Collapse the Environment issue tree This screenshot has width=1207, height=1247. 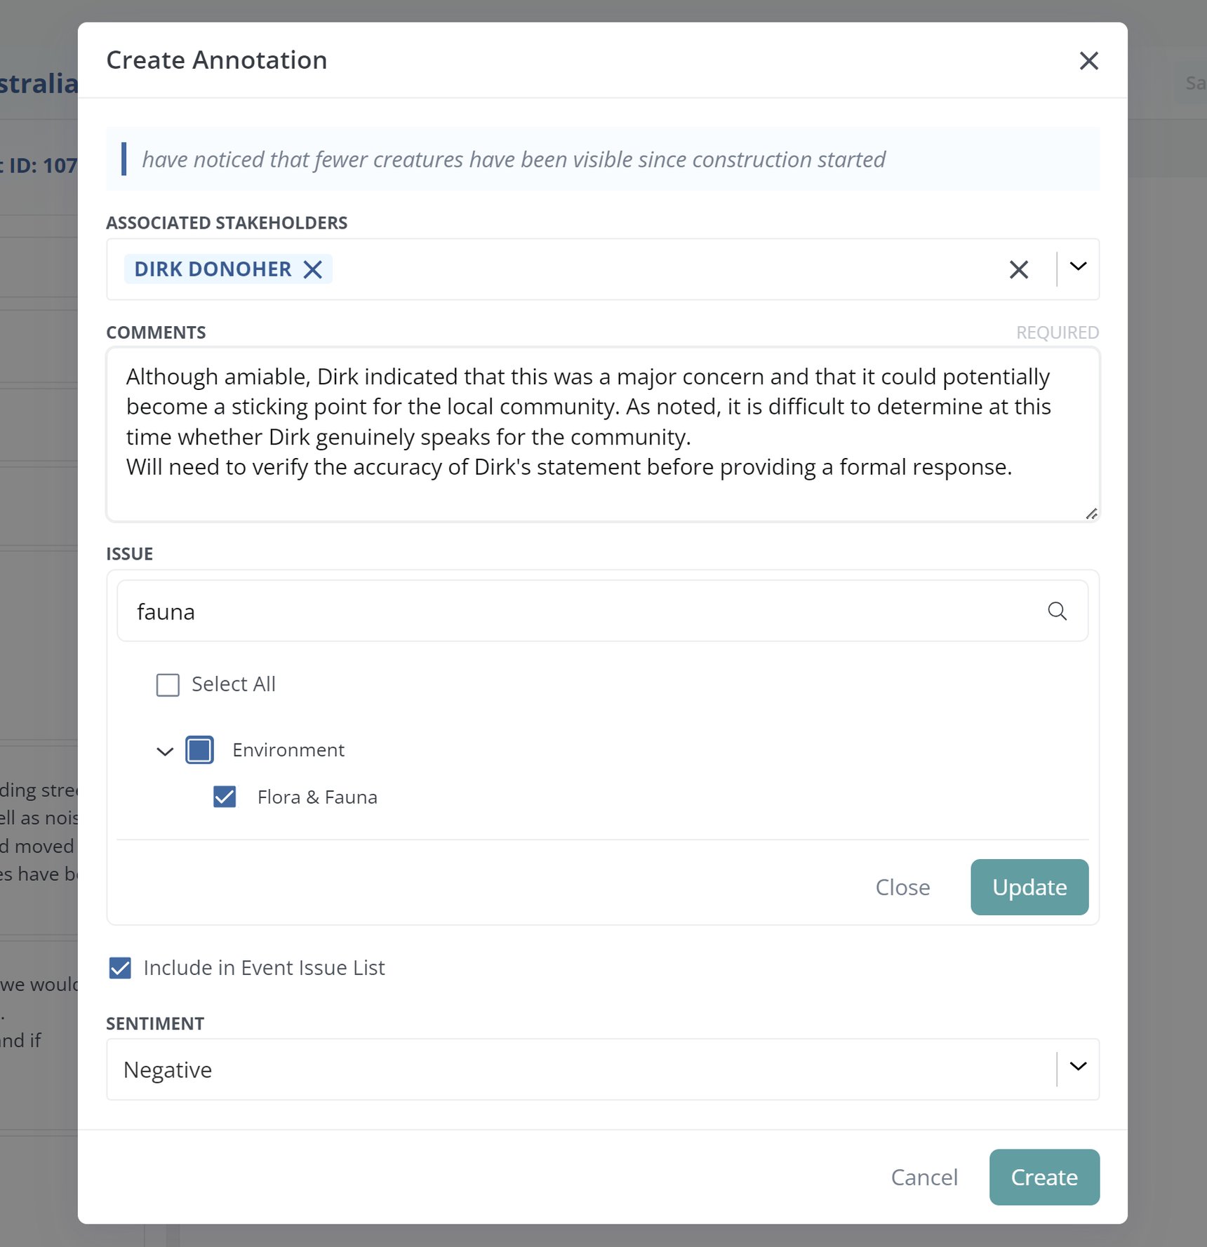point(164,751)
